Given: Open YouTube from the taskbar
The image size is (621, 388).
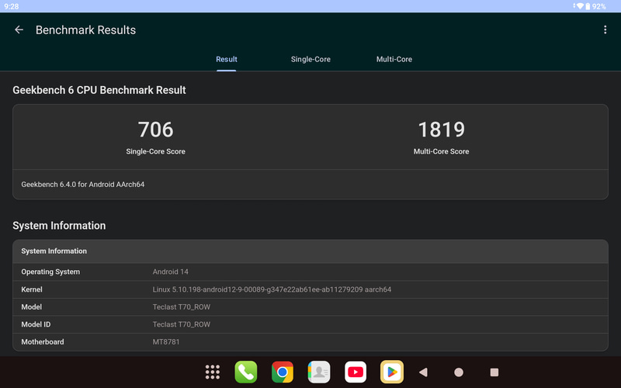Looking at the screenshot, I should (356, 372).
